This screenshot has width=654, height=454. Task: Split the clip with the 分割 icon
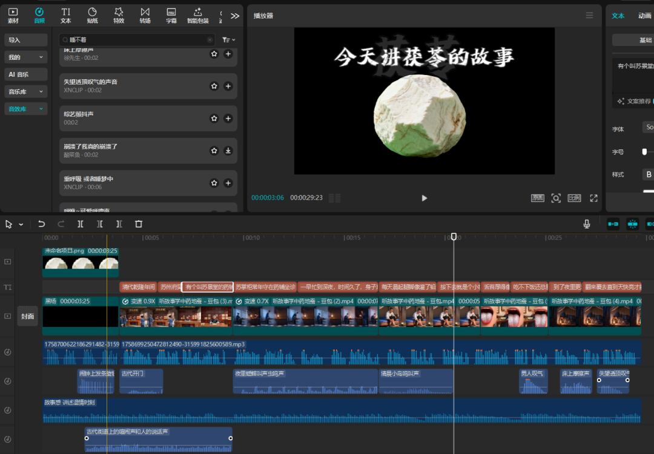click(x=81, y=224)
